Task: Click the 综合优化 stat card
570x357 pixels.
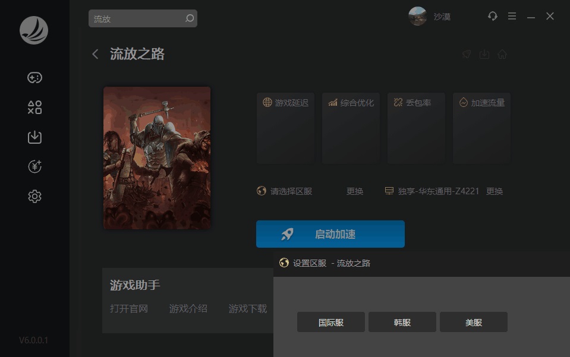Action: [x=351, y=128]
